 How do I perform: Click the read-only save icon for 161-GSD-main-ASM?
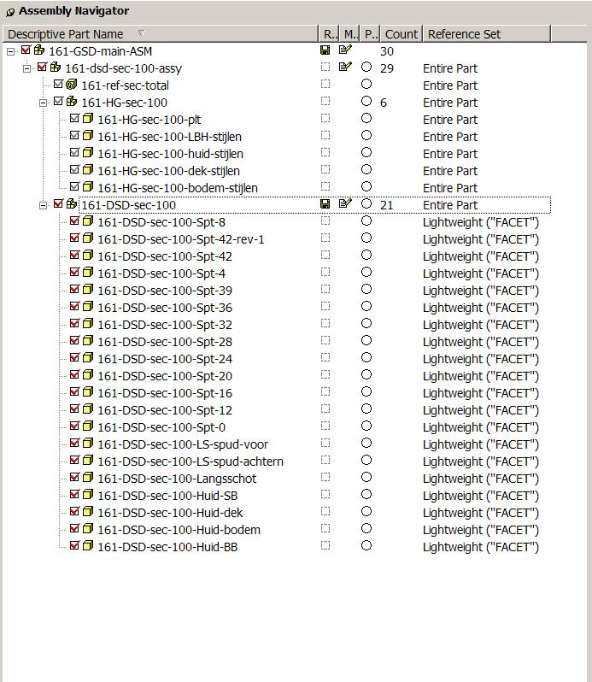coord(325,50)
